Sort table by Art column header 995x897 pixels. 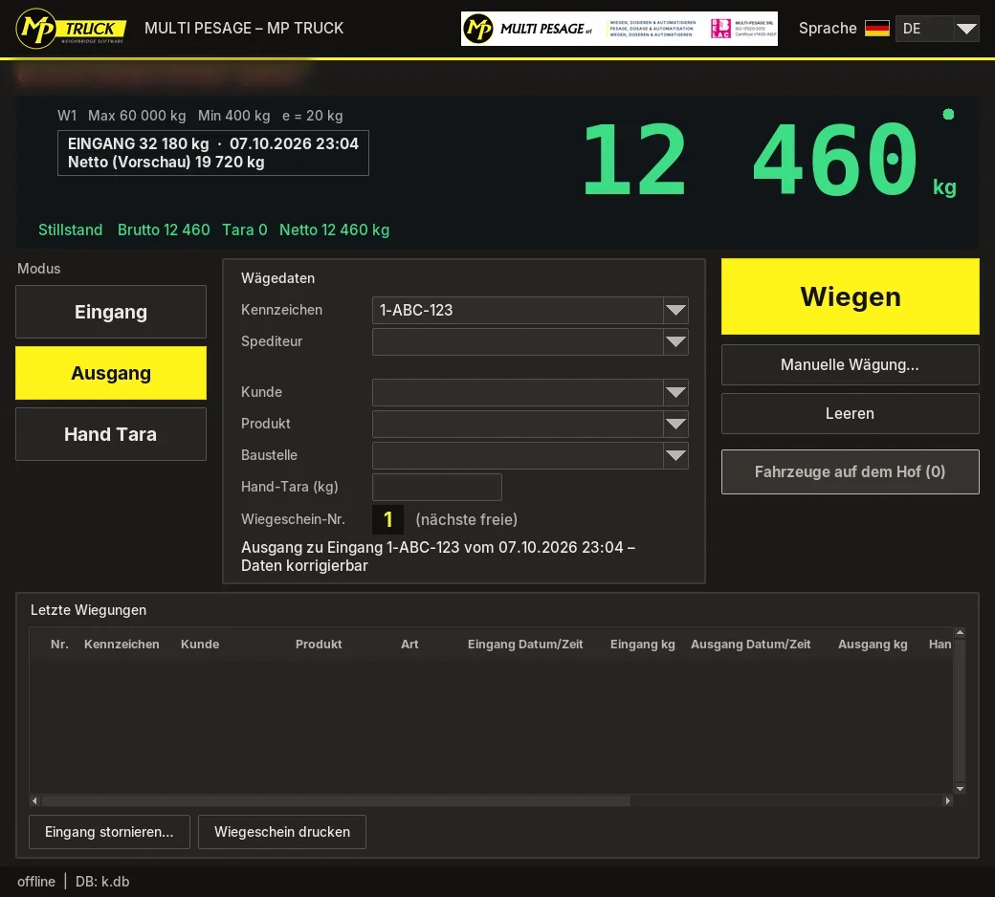tap(409, 644)
